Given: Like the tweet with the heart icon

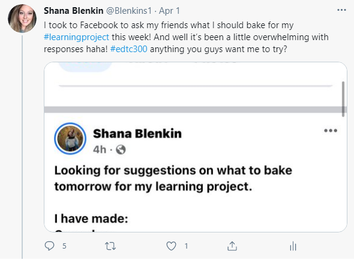Looking at the screenshot, I should click(x=171, y=246).
